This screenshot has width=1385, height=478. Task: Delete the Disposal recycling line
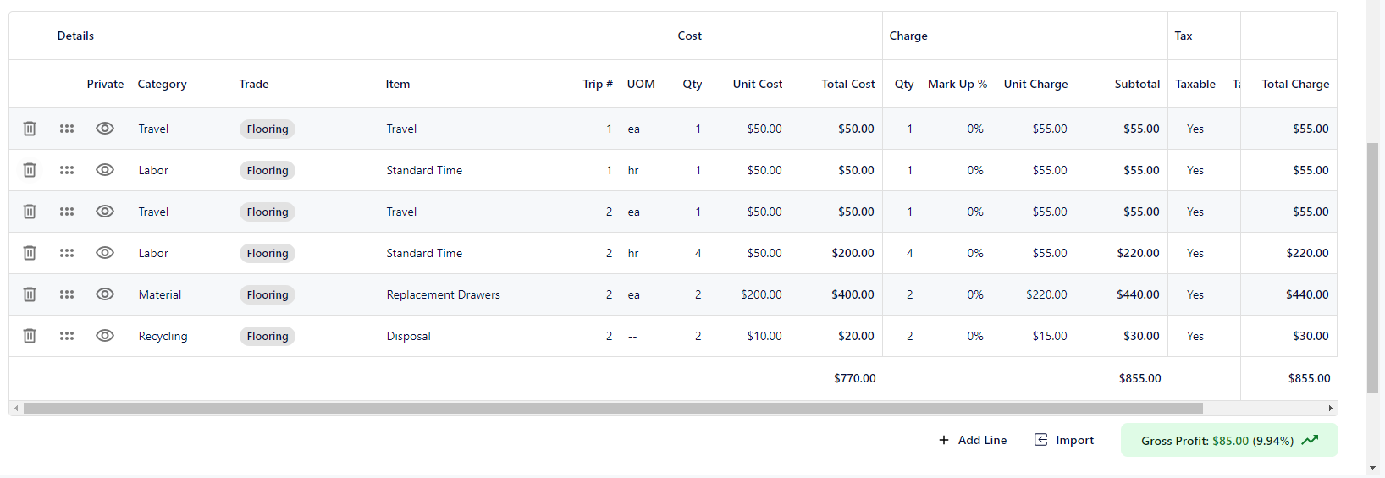coord(30,336)
